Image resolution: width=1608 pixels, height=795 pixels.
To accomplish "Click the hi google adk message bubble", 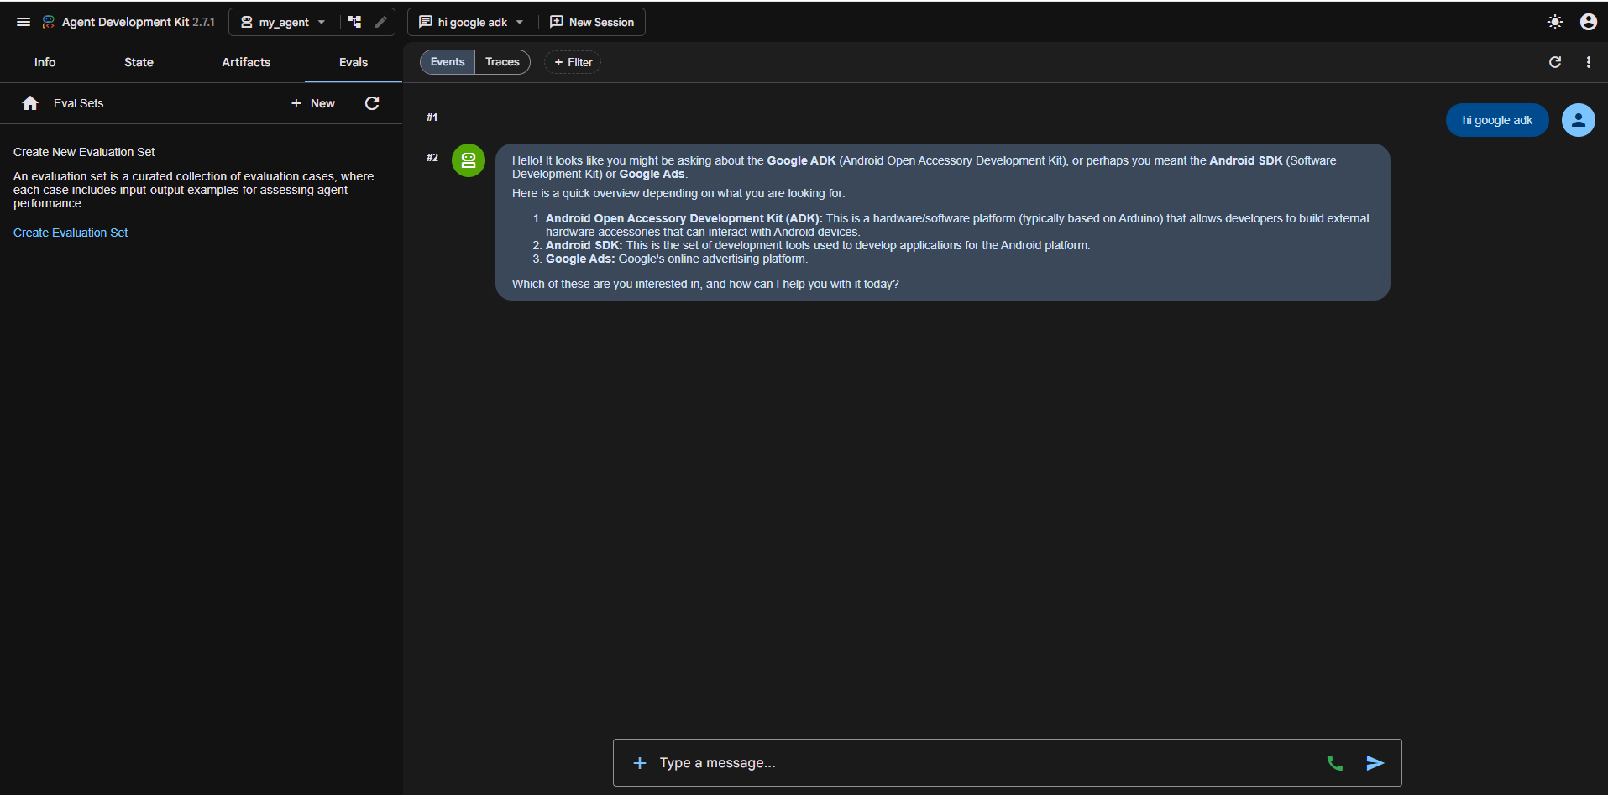I will pos(1497,120).
